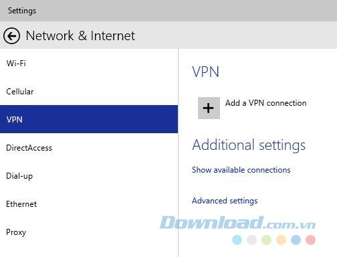
Task: Select the highlighted VPN sidebar item
Action: point(89,119)
